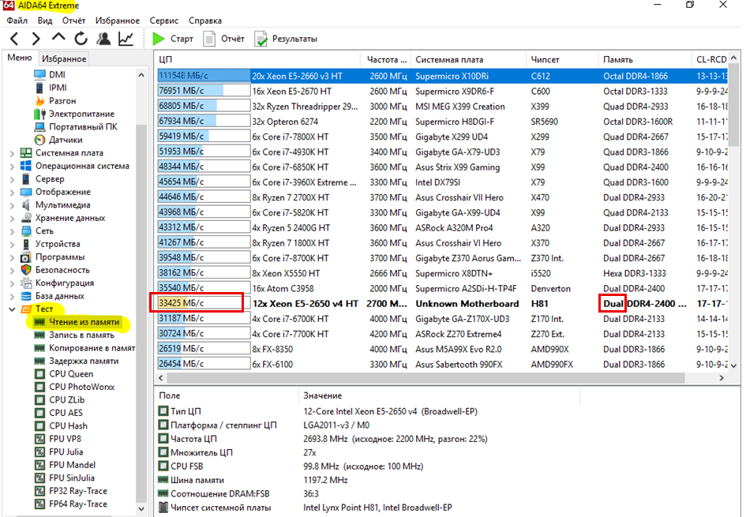746x517 pixels.
Task: Sort by the Чипсет column header
Action: point(562,59)
